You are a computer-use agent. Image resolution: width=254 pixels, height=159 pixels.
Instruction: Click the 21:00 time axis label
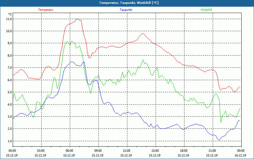click(x=213, y=151)
